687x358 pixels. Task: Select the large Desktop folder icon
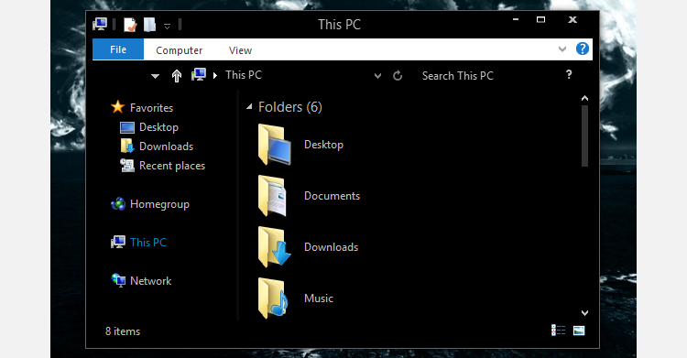tap(274, 145)
